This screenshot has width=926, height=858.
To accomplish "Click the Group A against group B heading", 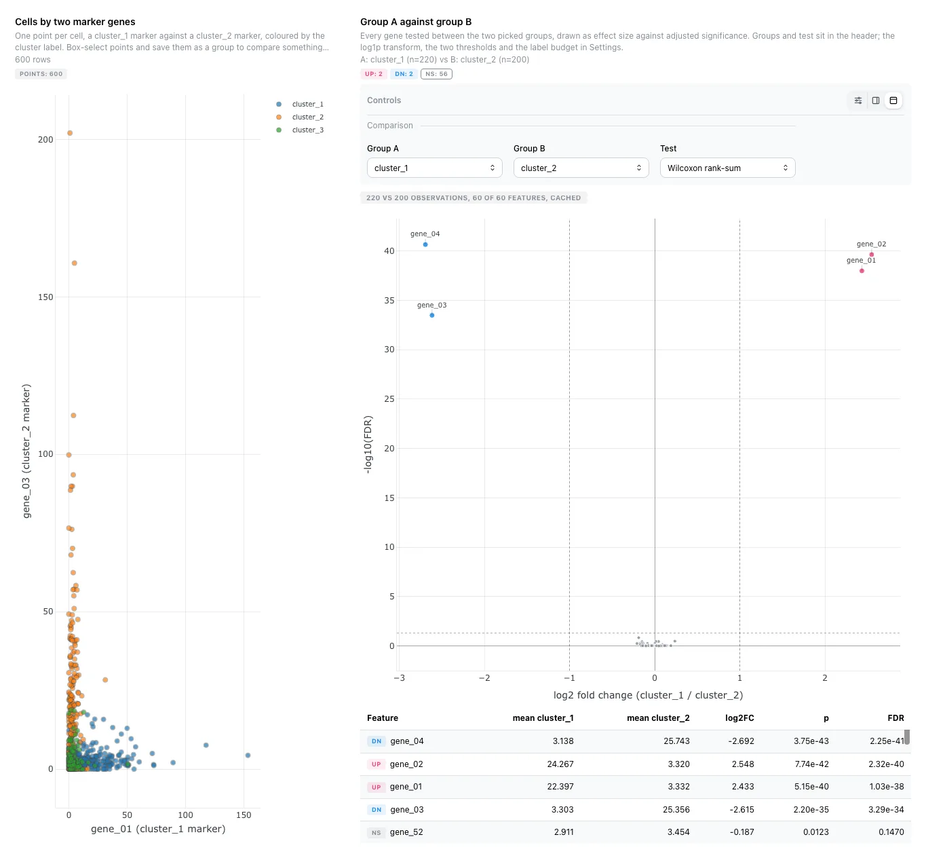I will [416, 22].
